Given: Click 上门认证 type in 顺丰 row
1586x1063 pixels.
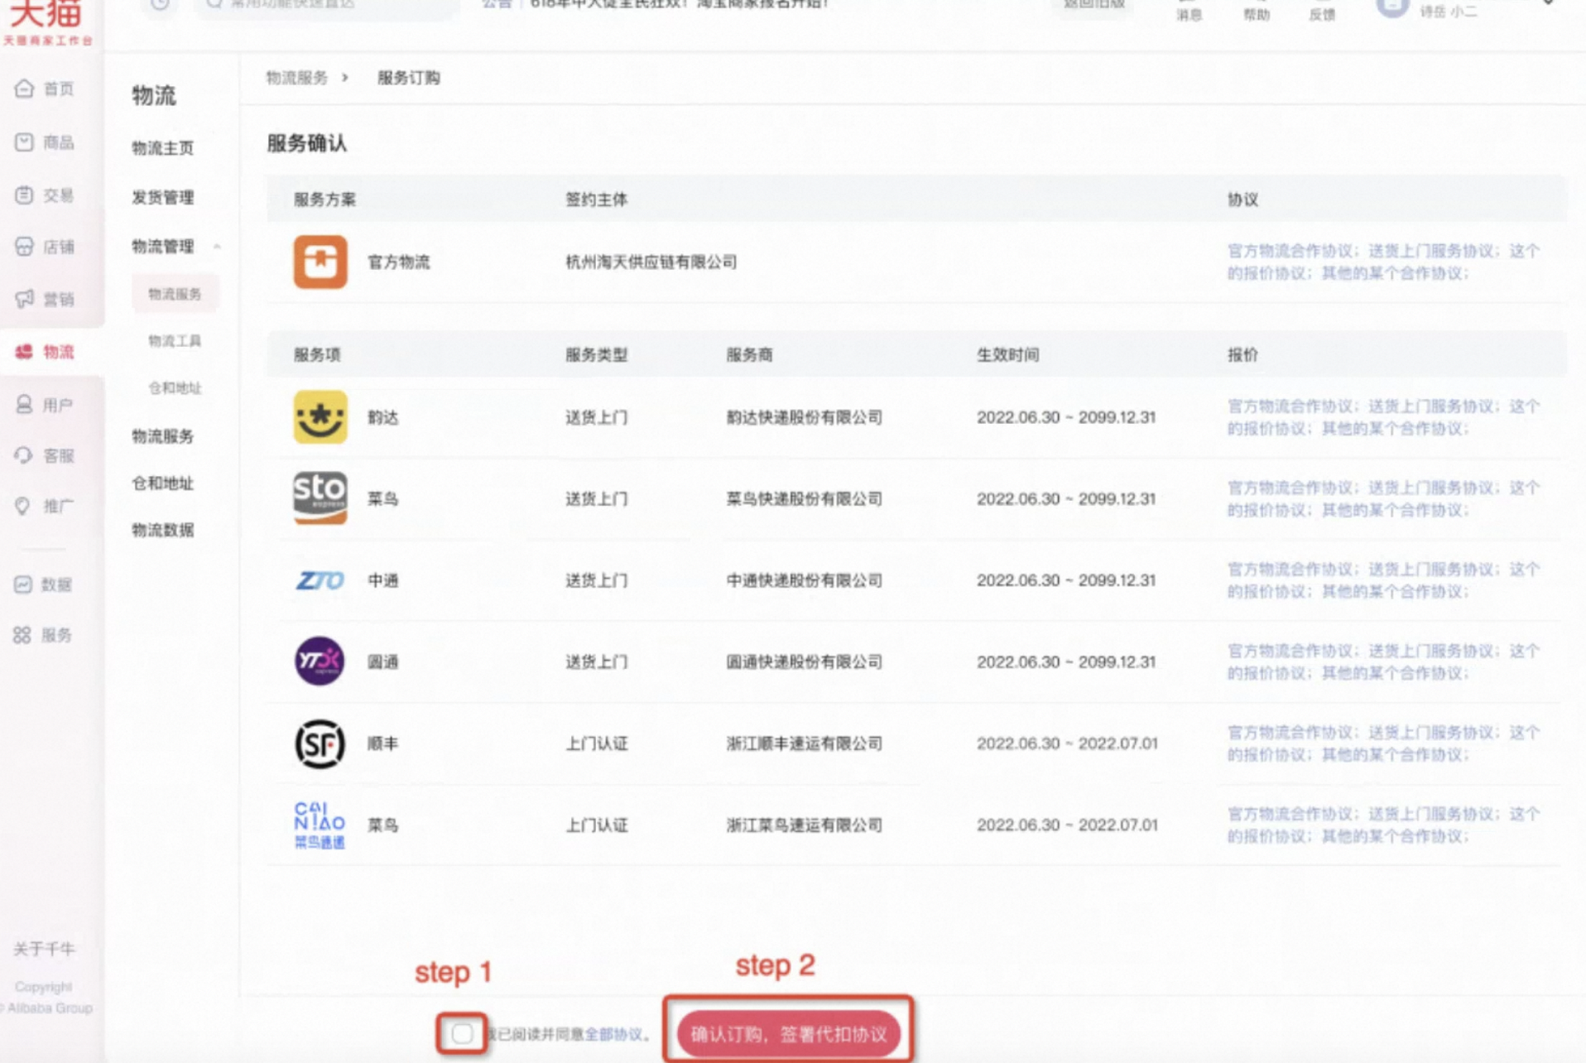Looking at the screenshot, I should coord(597,743).
